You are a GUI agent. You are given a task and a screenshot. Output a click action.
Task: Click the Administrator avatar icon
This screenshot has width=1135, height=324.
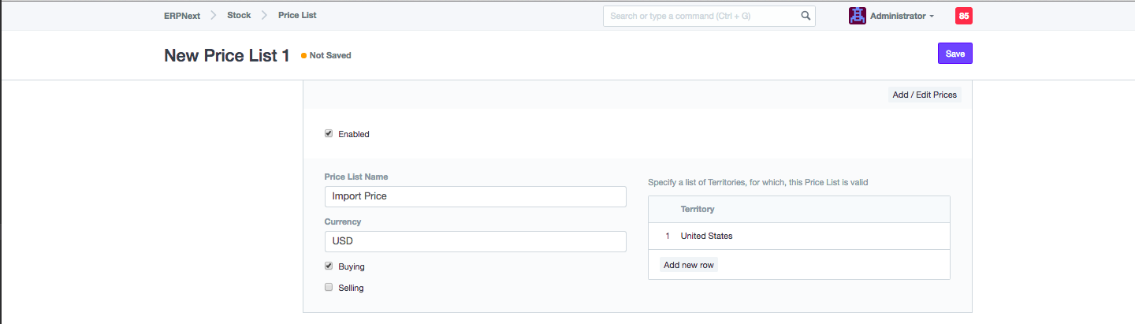(858, 16)
